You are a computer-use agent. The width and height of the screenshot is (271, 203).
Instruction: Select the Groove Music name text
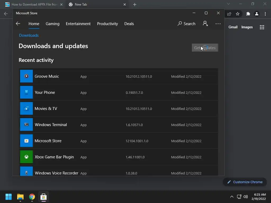[x=47, y=76]
